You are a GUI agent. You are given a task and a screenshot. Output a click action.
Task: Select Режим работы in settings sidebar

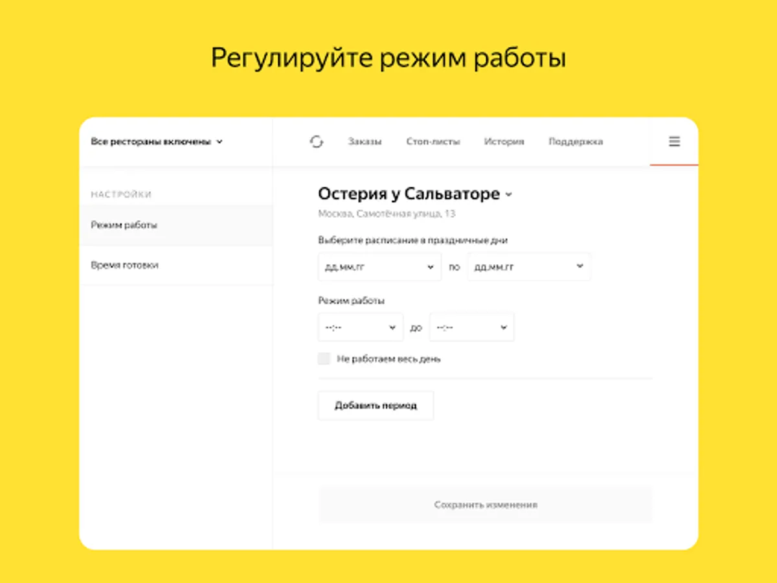point(175,225)
